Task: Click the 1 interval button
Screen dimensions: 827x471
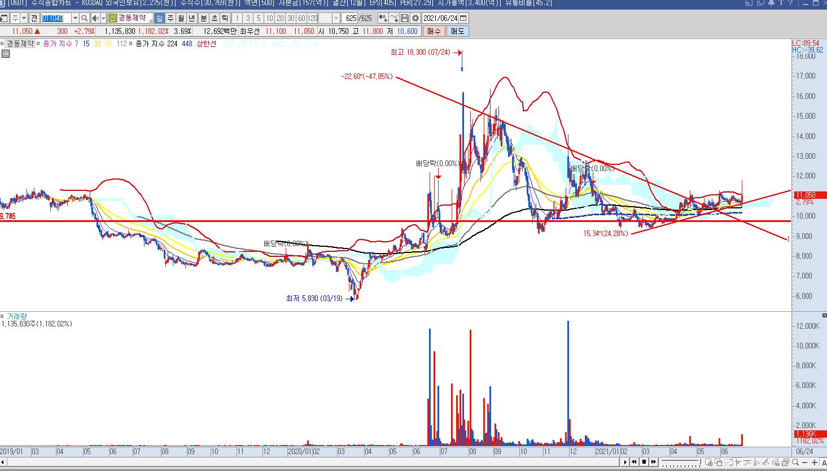Action: pyautogui.click(x=237, y=18)
